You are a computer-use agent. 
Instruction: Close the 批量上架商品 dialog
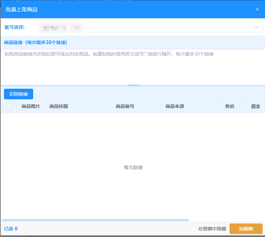pyautogui.click(x=257, y=9)
